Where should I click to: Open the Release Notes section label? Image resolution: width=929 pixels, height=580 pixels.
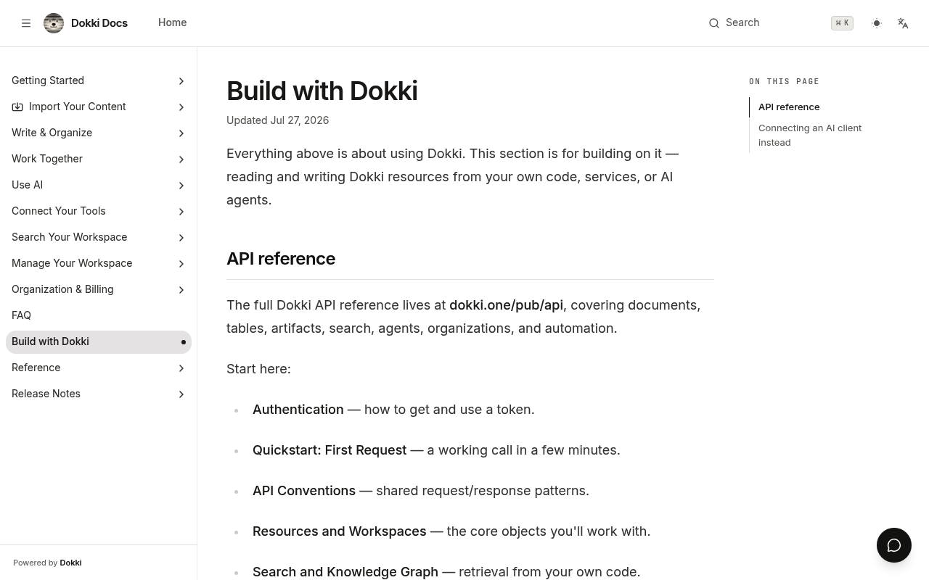point(46,394)
